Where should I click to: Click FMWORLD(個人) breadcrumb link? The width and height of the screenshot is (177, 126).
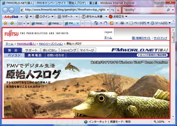click(26, 44)
